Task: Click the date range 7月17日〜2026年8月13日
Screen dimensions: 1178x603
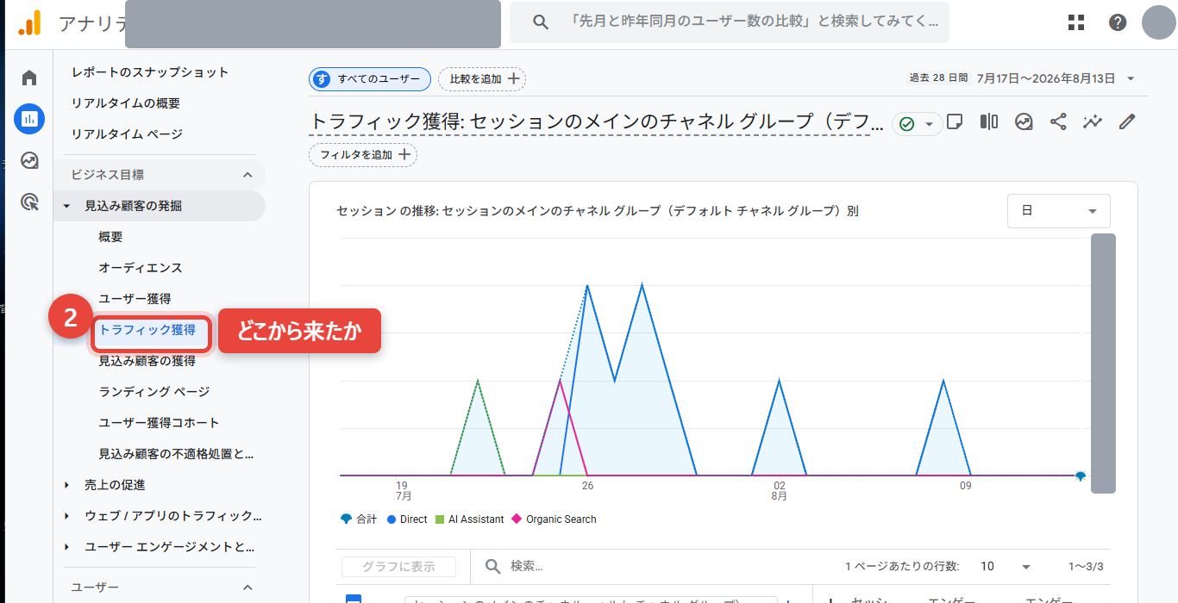Action: pos(1045,78)
